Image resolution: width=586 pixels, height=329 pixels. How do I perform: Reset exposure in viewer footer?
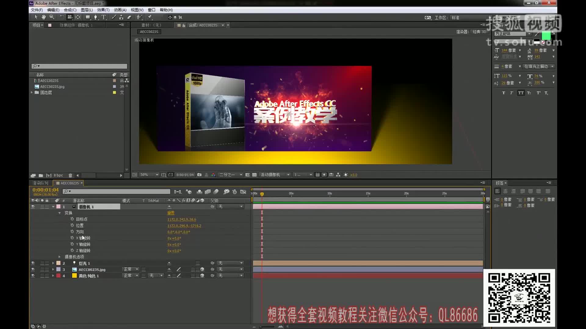coord(346,175)
